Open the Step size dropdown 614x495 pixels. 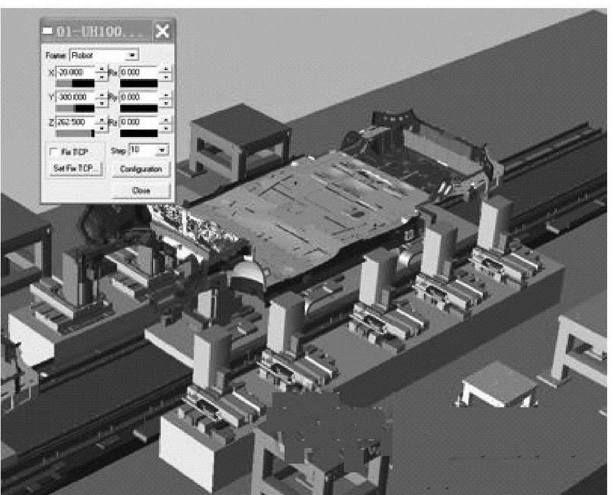(x=149, y=150)
